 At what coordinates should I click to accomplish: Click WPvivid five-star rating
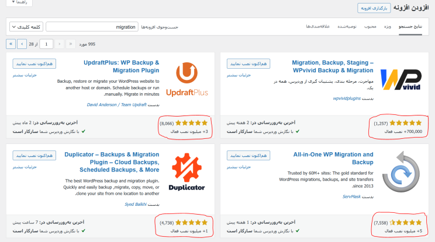(405, 123)
